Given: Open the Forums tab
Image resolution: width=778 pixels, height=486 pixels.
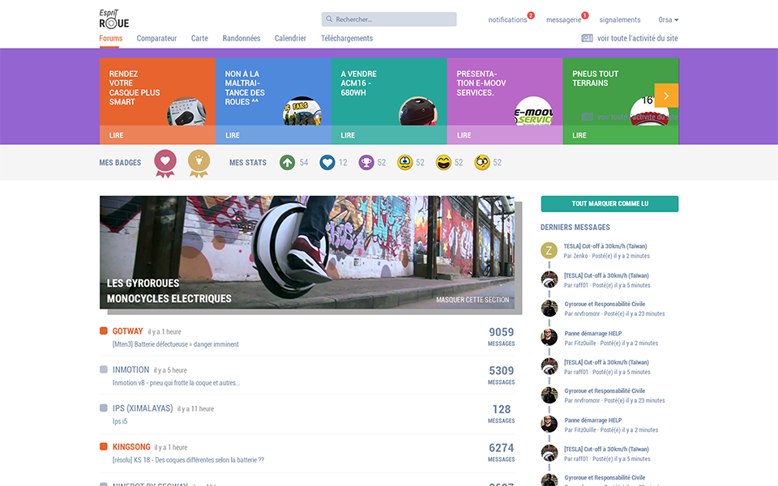Looking at the screenshot, I should [x=111, y=38].
